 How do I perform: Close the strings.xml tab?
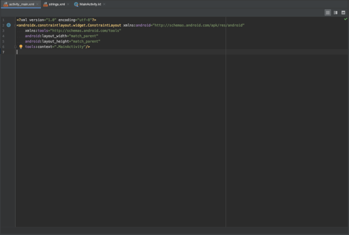click(68, 4)
